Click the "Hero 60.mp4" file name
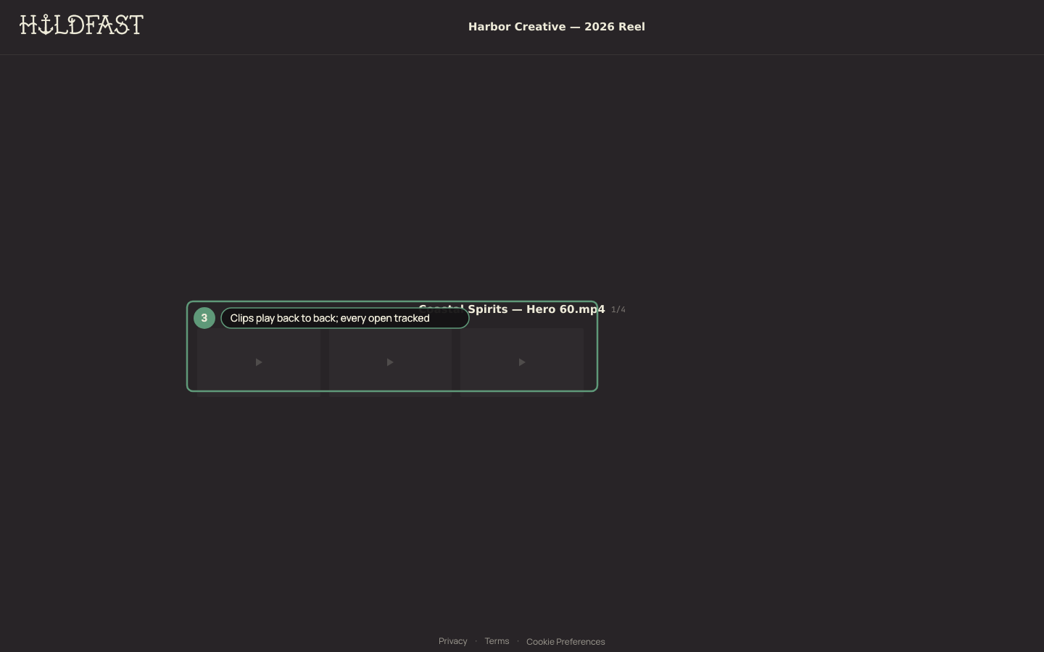 565,309
